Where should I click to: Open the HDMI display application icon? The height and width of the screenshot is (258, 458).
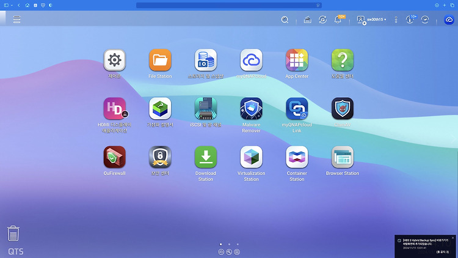tap(115, 109)
